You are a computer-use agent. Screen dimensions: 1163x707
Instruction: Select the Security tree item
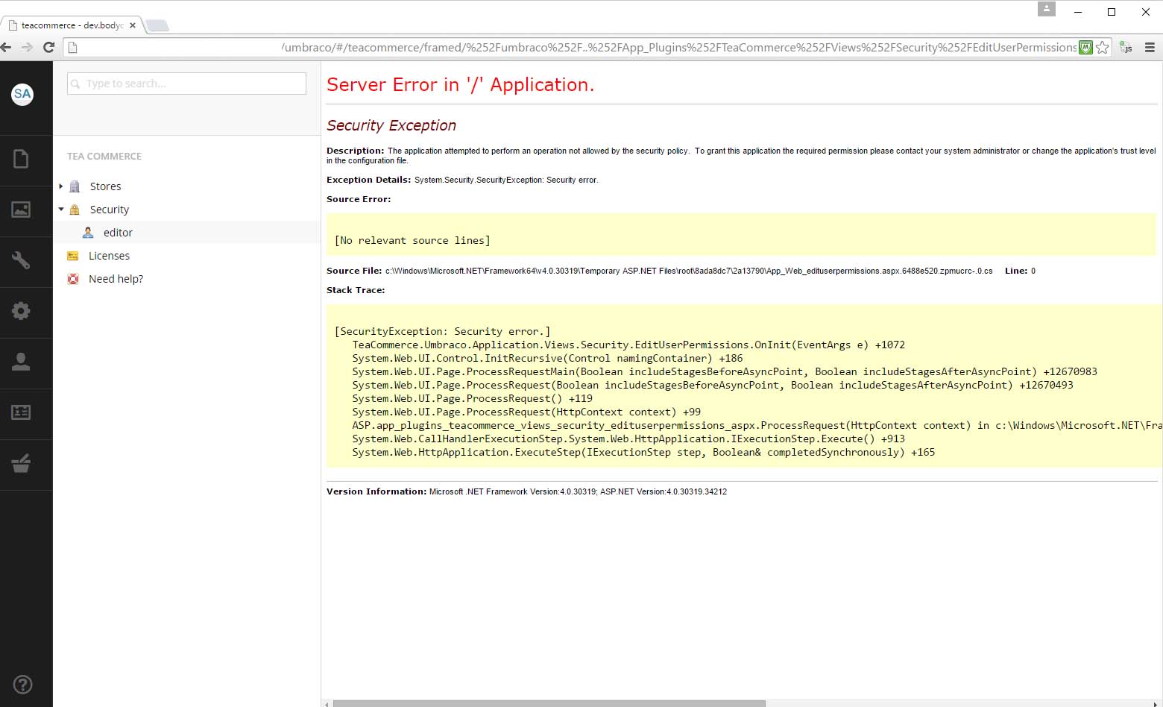(x=110, y=210)
